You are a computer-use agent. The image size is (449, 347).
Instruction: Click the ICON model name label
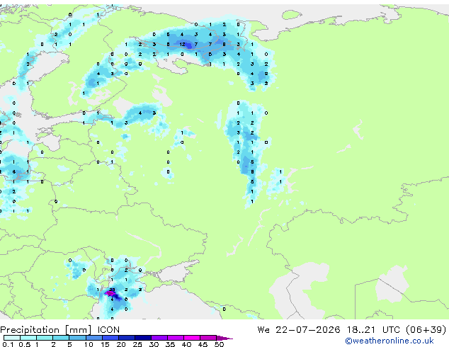[x=108, y=330]
